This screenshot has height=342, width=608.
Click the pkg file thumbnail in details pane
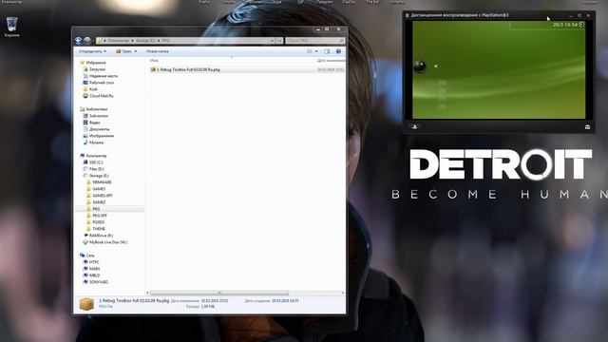coord(86,304)
